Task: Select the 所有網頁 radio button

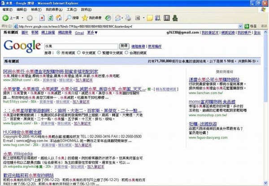Action: coord(58,53)
